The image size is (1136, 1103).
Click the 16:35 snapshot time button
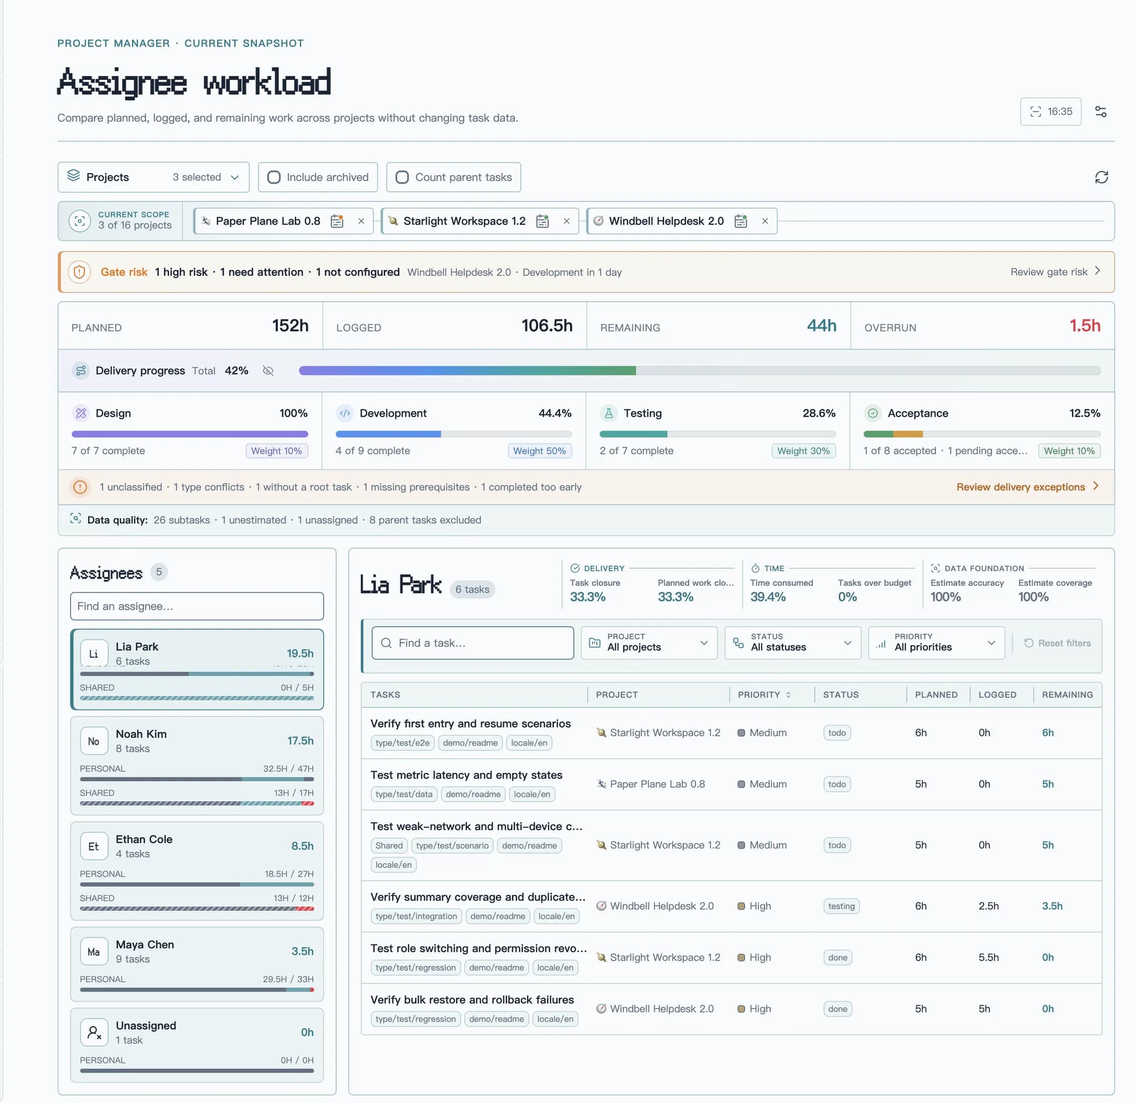1050,112
